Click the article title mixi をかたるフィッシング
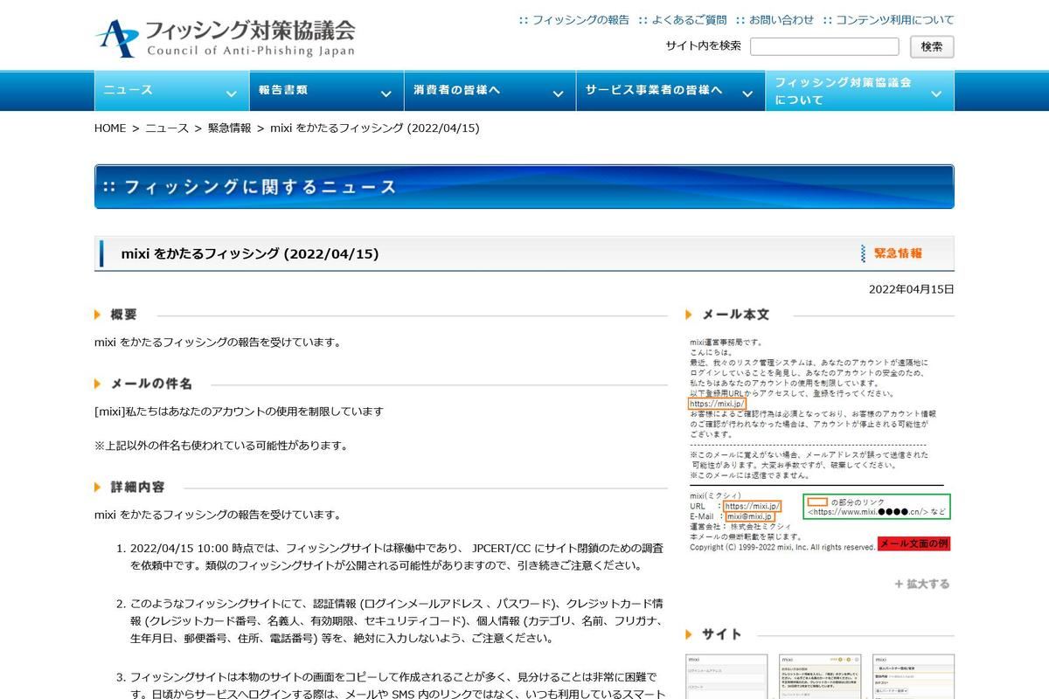Screen dimensions: 1049x699 (x=249, y=254)
